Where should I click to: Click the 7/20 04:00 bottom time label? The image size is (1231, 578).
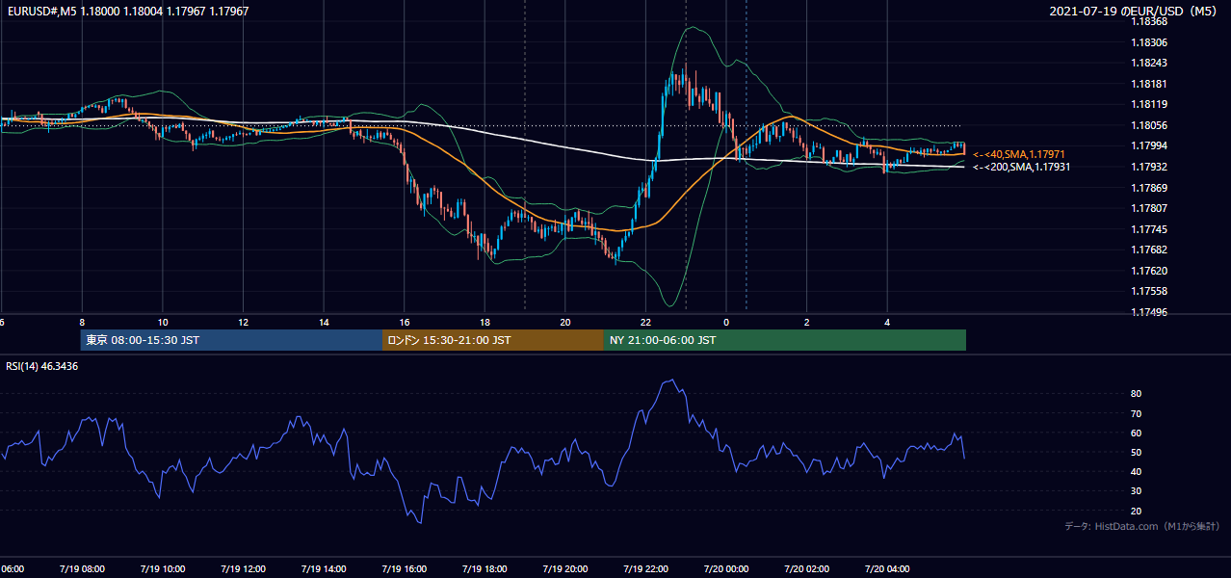tap(886, 569)
